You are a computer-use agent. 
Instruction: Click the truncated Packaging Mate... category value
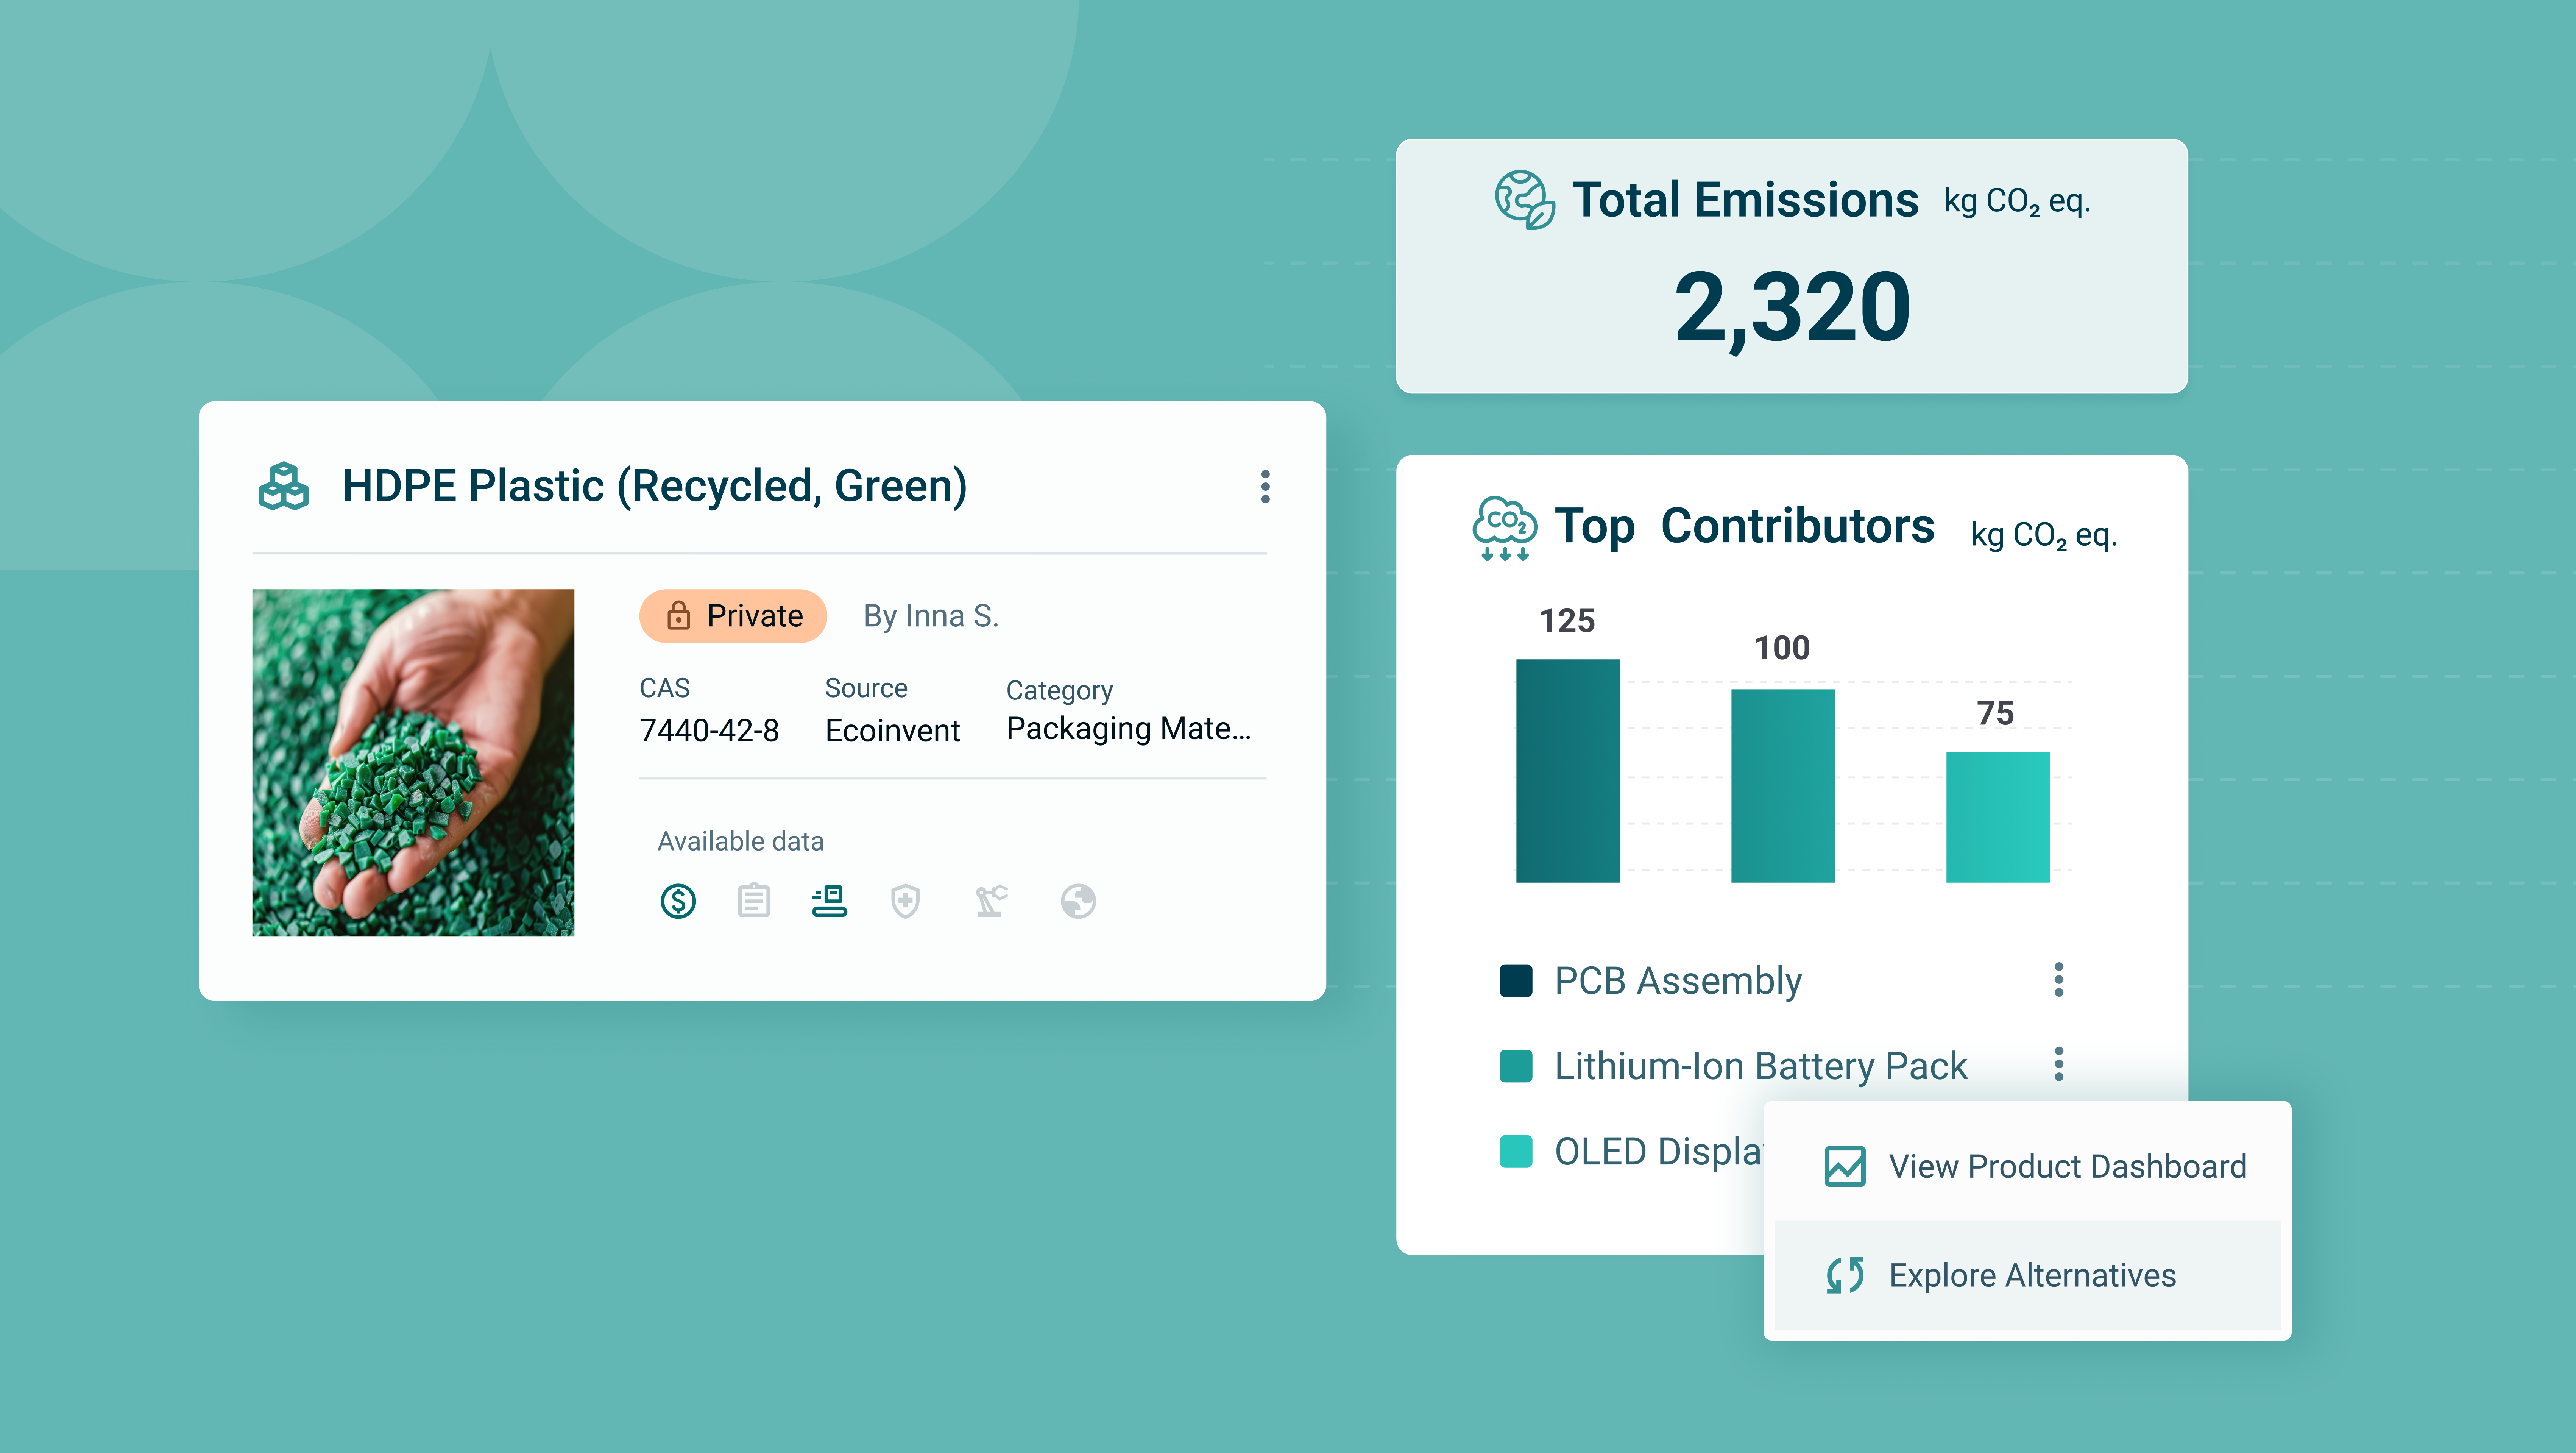(x=1129, y=729)
